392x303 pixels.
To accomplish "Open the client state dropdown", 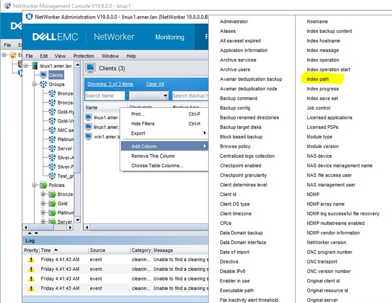I will coord(166,96).
